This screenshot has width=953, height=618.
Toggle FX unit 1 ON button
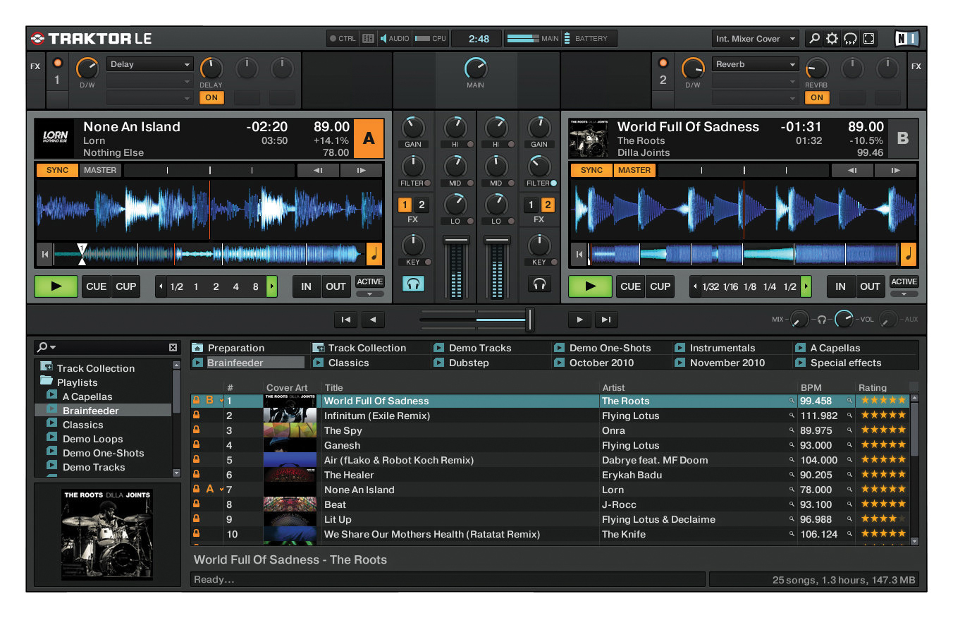tap(211, 97)
